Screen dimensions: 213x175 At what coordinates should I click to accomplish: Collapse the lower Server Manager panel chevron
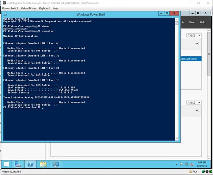[197, 111]
